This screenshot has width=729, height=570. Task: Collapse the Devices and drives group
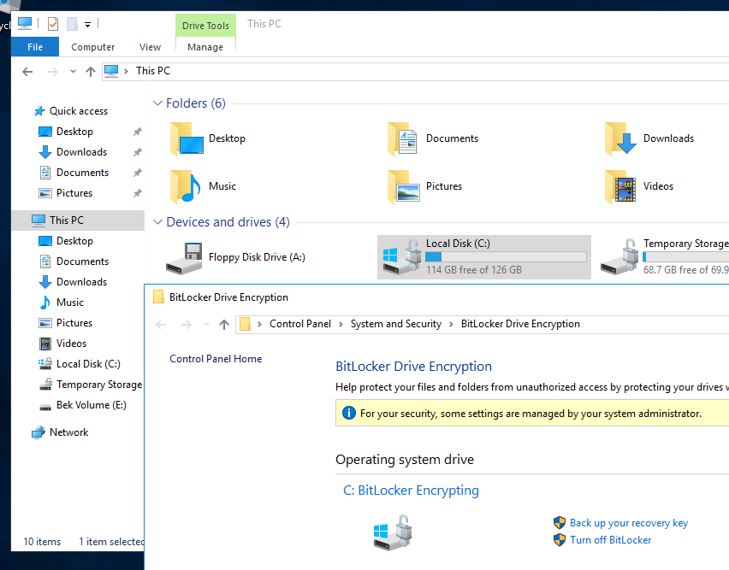(157, 222)
